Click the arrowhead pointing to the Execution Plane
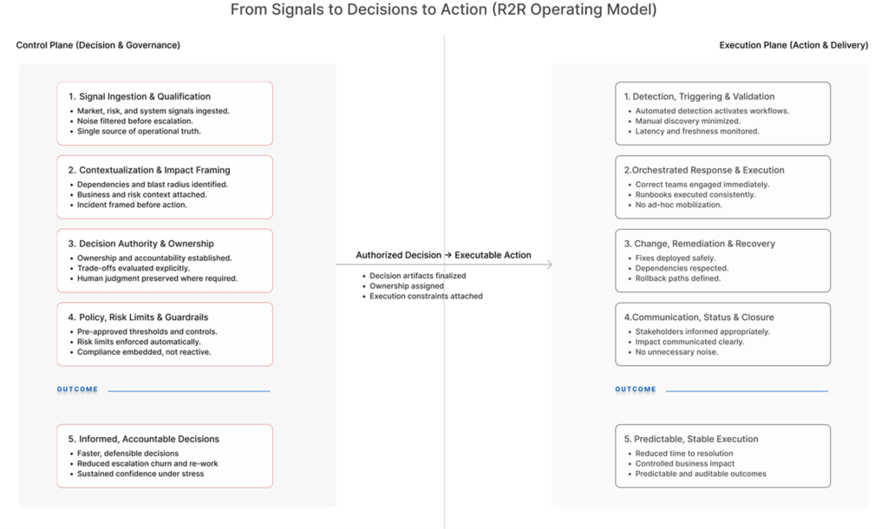 (549, 264)
